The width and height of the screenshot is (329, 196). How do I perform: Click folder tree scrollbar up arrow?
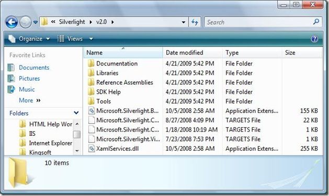[77, 124]
